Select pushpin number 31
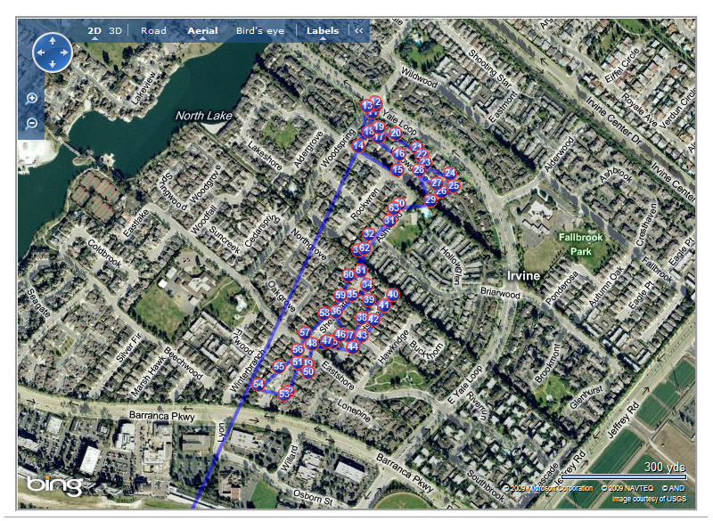 (389, 221)
